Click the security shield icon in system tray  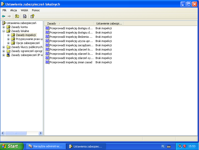(x=185, y=146)
